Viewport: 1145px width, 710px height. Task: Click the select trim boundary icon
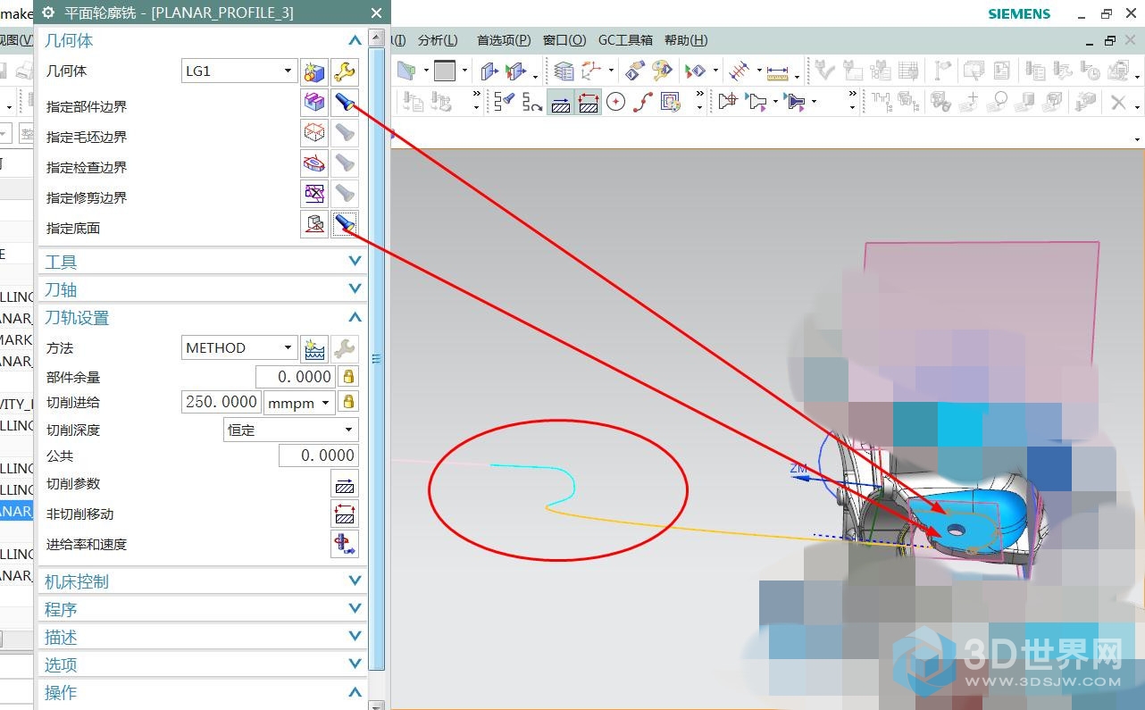point(313,193)
